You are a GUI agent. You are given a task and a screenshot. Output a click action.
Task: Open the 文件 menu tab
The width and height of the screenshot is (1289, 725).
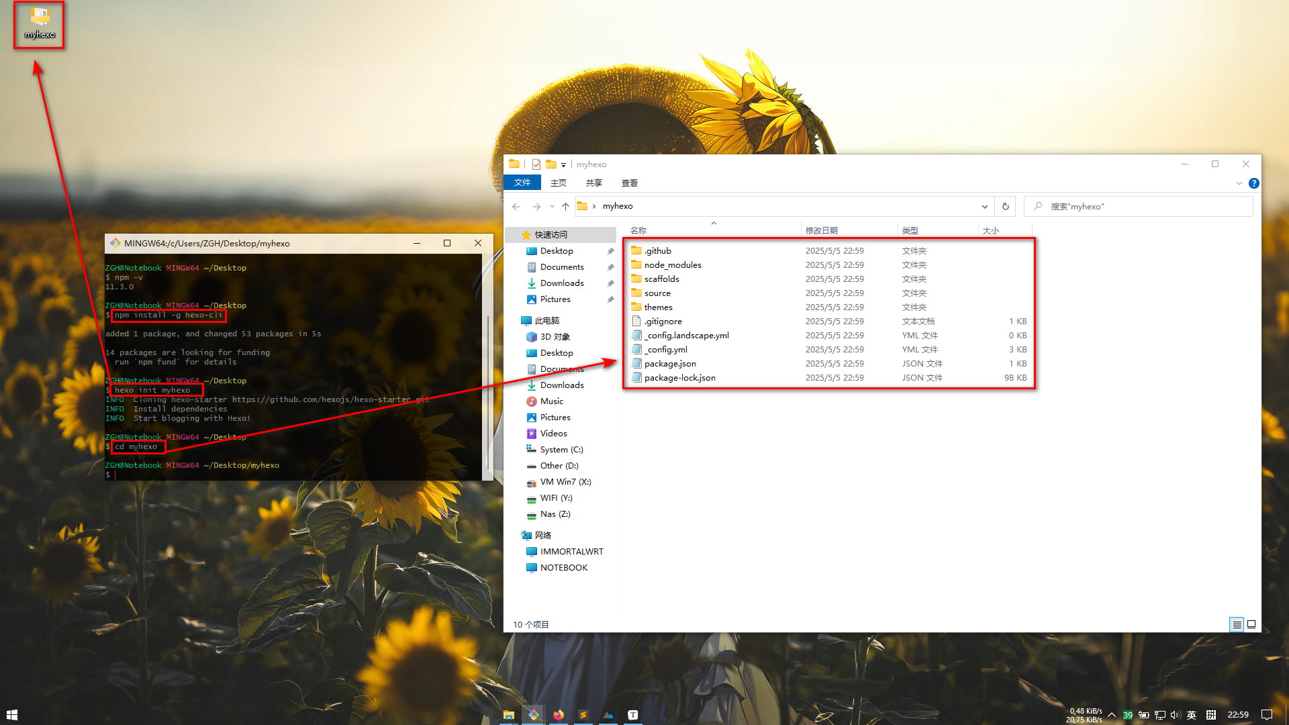click(x=522, y=183)
